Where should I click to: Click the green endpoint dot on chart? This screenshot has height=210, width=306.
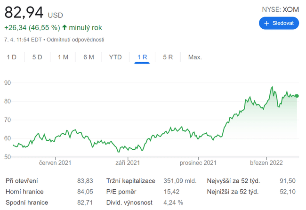[x=297, y=96]
